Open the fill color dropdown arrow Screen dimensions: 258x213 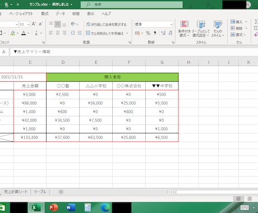17,33
